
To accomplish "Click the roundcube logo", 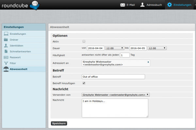I will [x=20, y=5].
